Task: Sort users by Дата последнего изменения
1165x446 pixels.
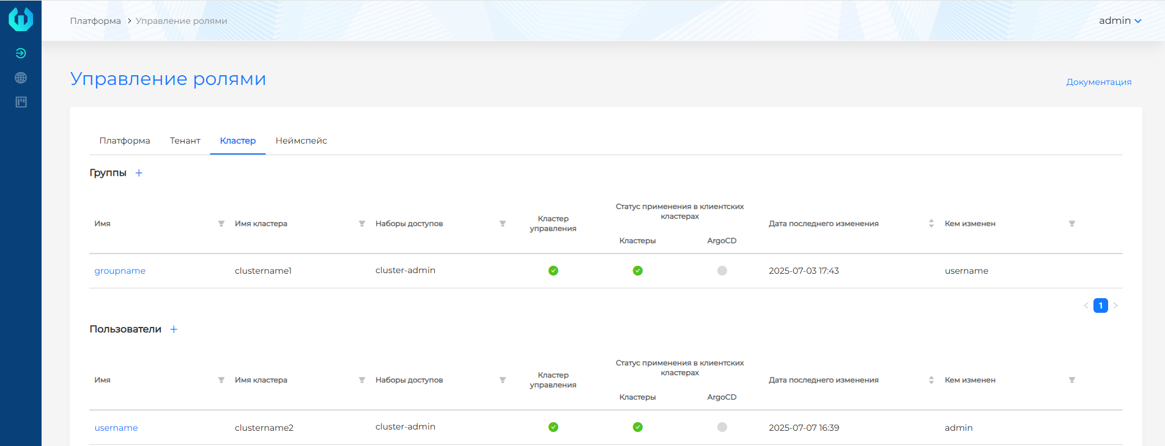Action: point(931,380)
